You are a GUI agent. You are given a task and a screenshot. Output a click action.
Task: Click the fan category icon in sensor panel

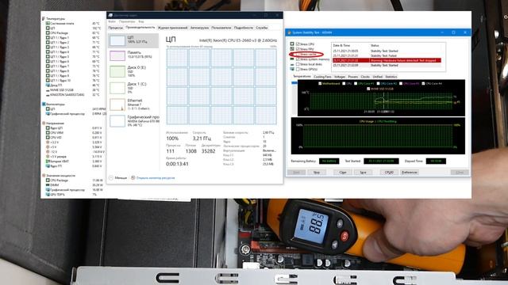tap(44, 104)
